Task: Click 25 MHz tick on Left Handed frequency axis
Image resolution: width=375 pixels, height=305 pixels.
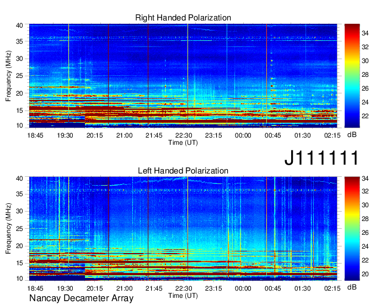Action: [x=19, y=229]
